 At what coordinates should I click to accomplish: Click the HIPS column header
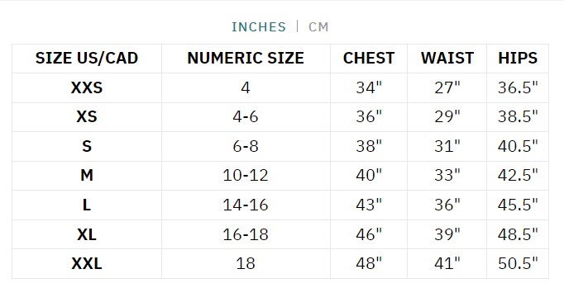coord(518,59)
